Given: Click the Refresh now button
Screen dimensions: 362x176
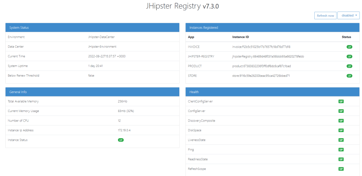Looking at the screenshot, I should 325,16.
